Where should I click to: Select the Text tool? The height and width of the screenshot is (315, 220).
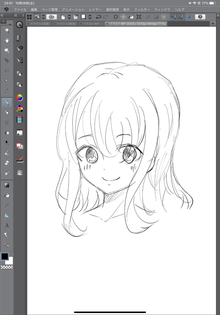pyautogui.click(x=7, y=225)
